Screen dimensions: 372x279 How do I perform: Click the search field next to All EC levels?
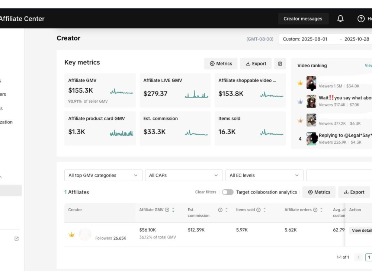click(339, 175)
